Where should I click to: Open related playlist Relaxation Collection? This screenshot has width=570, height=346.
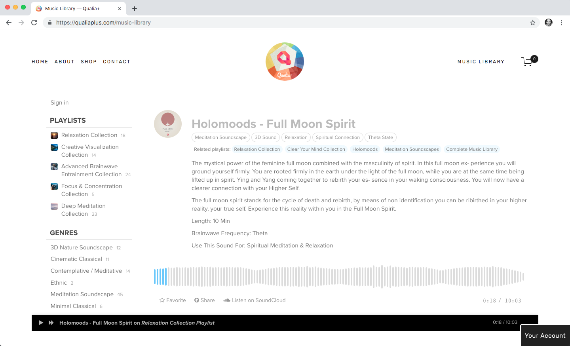point(257,149)
